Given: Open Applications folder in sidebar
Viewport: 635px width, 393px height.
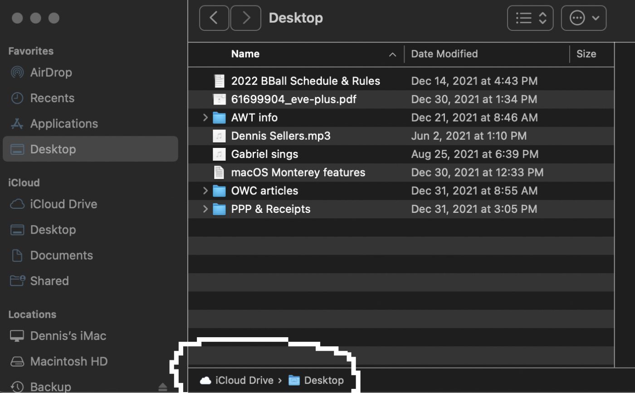Looking at the screenshot, I should (x=63, y=123).
